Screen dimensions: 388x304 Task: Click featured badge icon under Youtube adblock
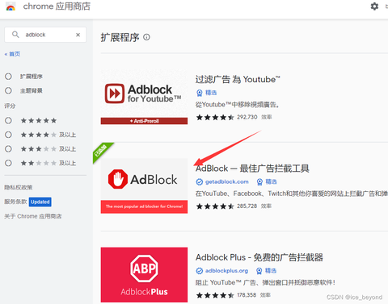pyautogui.click(x=200, y=93)
